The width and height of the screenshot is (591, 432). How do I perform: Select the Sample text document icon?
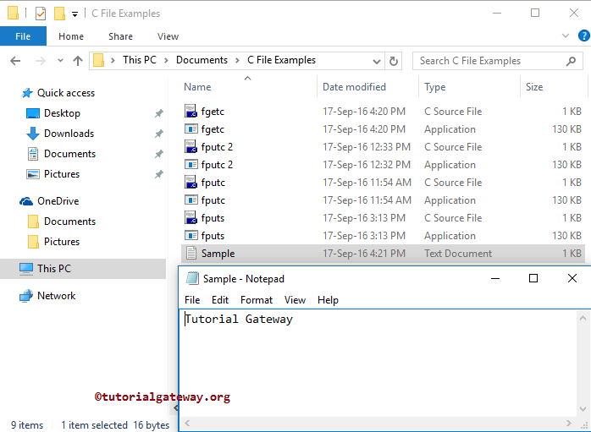(191, 254)
